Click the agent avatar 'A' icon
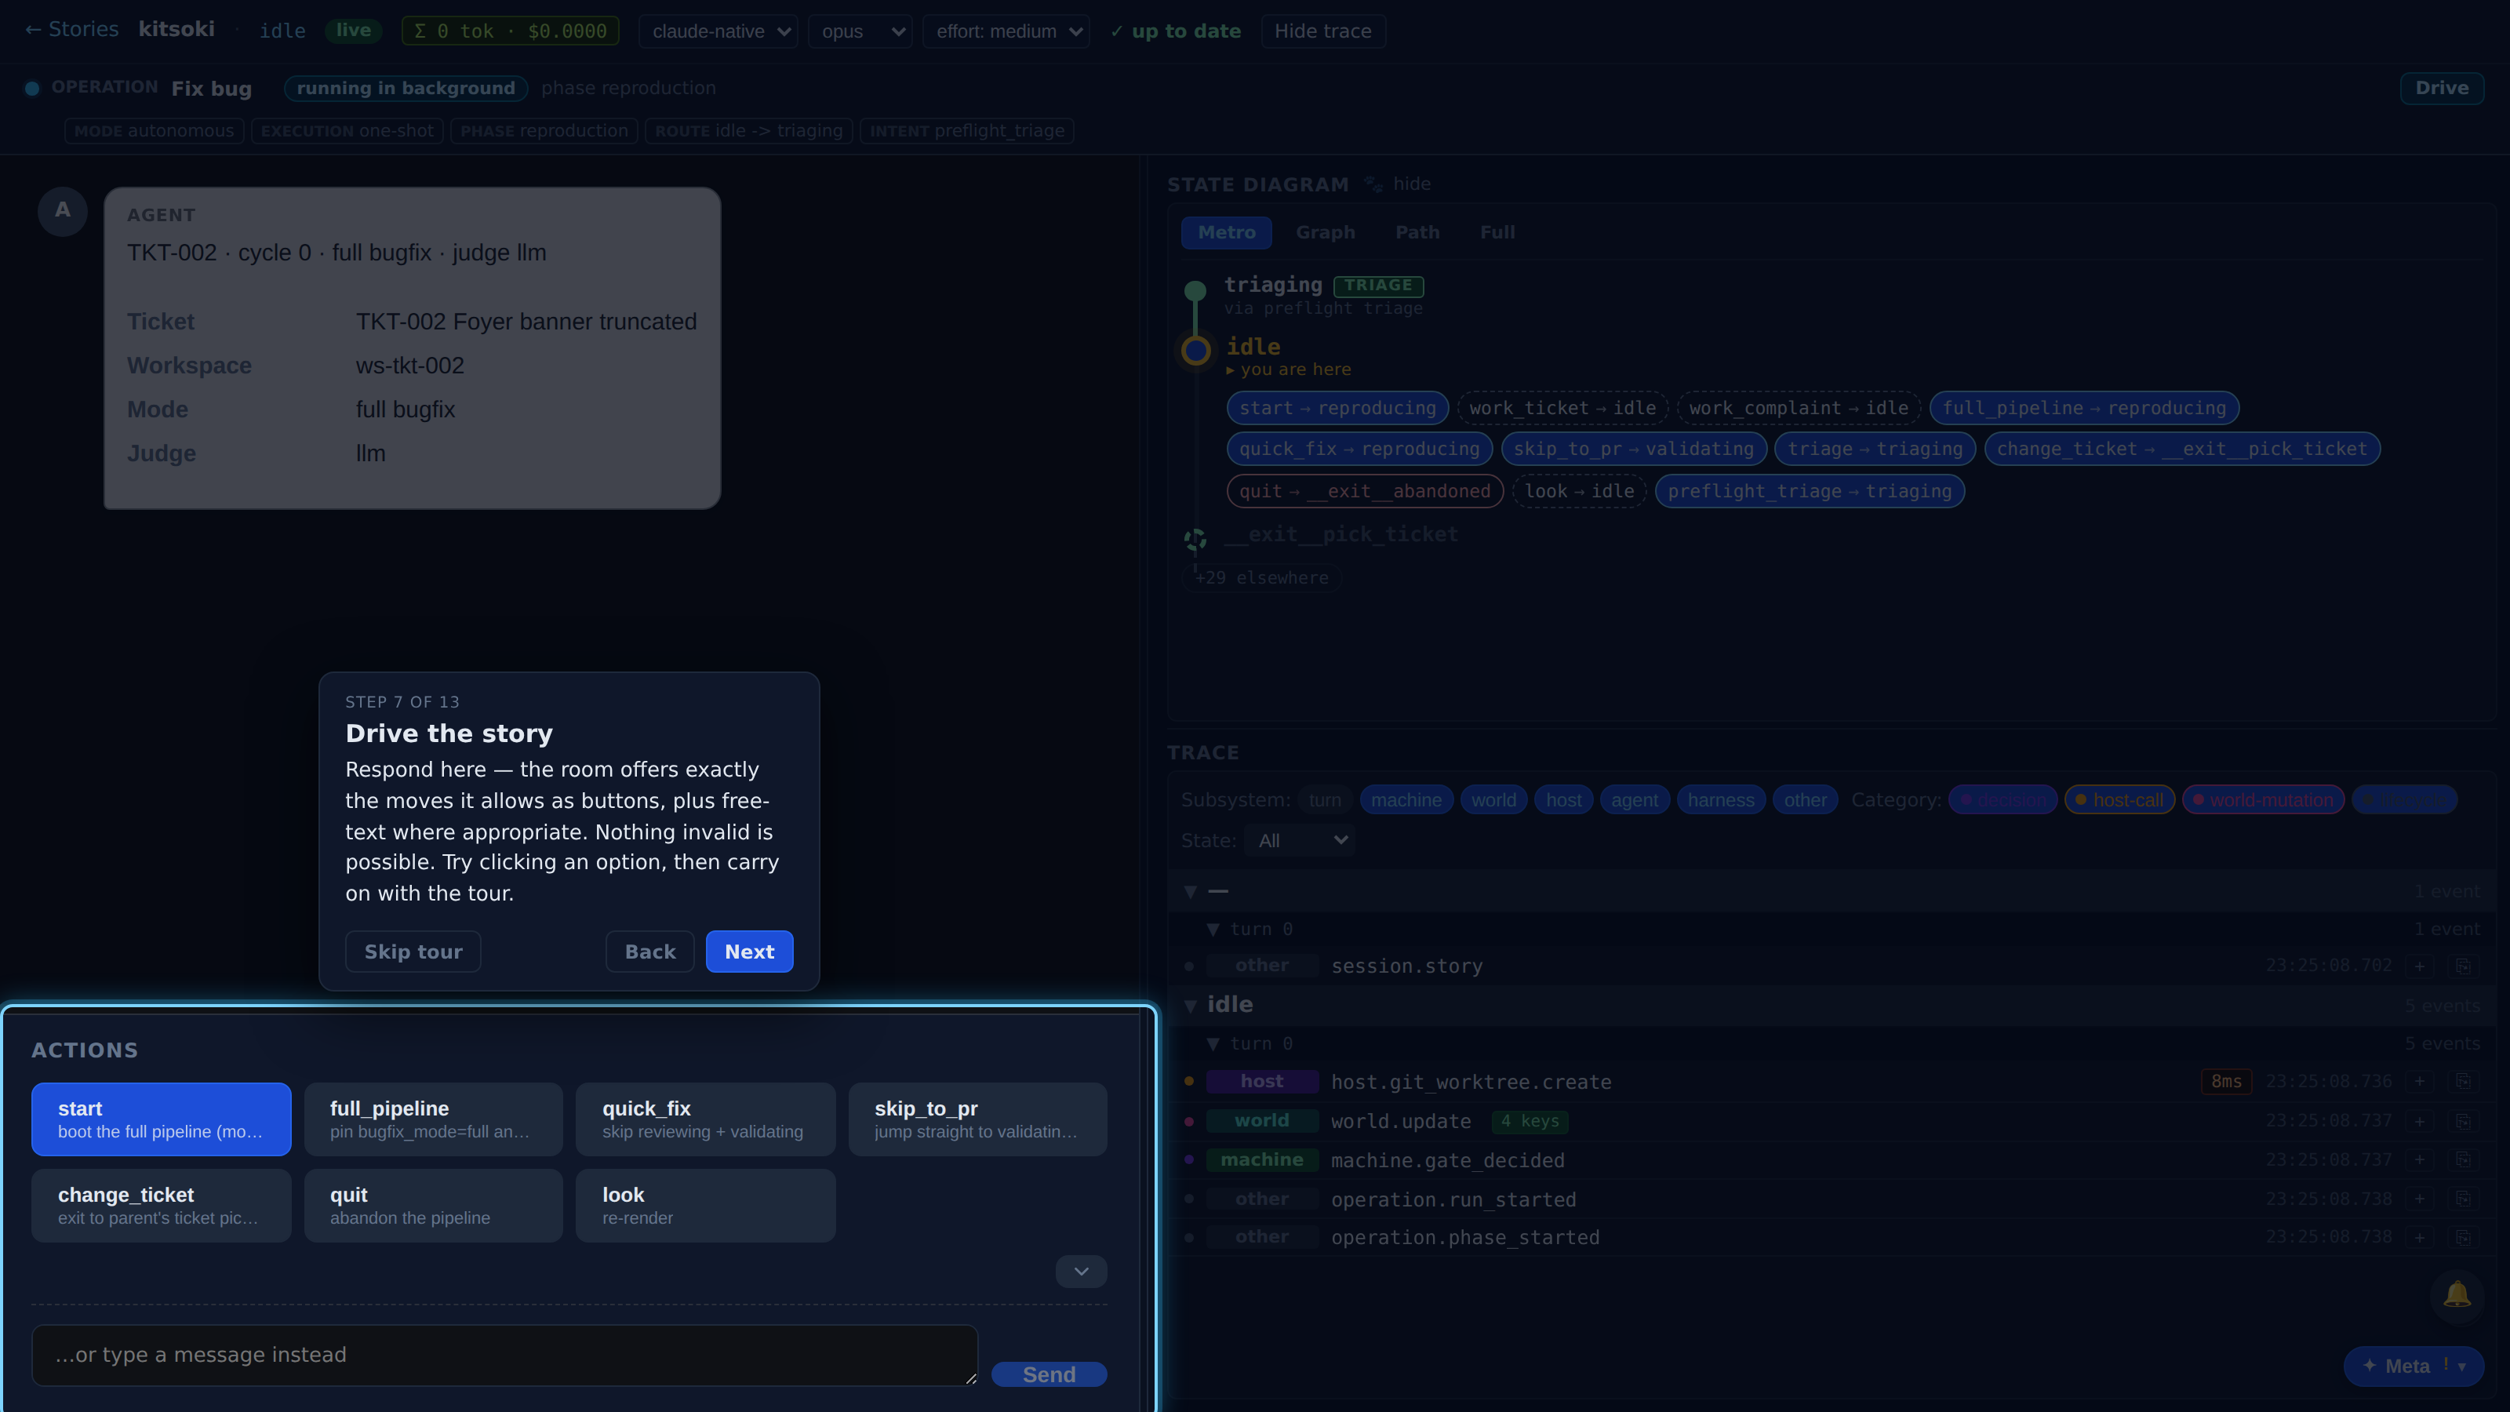 click(x=63, y=210)
